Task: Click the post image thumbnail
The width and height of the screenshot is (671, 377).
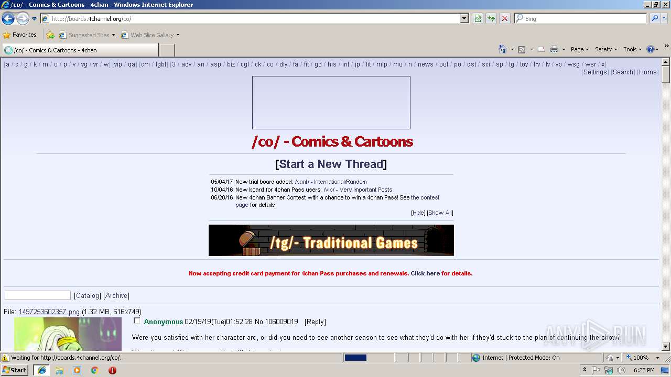Action: [68, 334]
